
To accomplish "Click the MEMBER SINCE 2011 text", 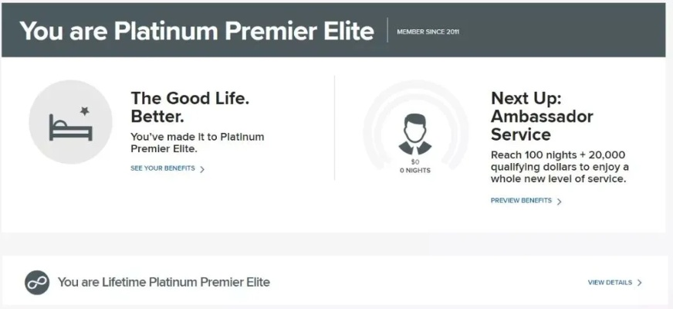I will (428, 32).
